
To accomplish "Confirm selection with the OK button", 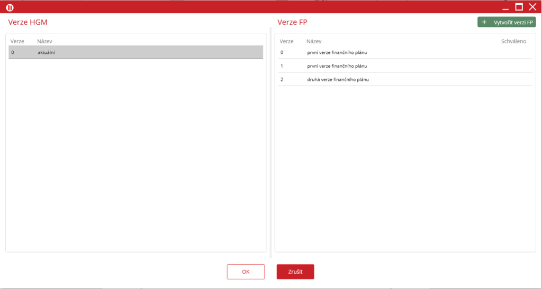I will (x=246, y=272).
